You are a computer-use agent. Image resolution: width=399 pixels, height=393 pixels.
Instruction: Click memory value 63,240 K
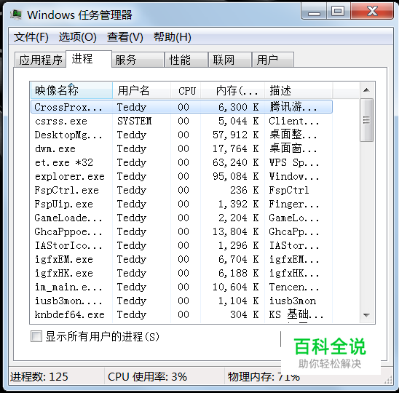[x=236, y=162]
